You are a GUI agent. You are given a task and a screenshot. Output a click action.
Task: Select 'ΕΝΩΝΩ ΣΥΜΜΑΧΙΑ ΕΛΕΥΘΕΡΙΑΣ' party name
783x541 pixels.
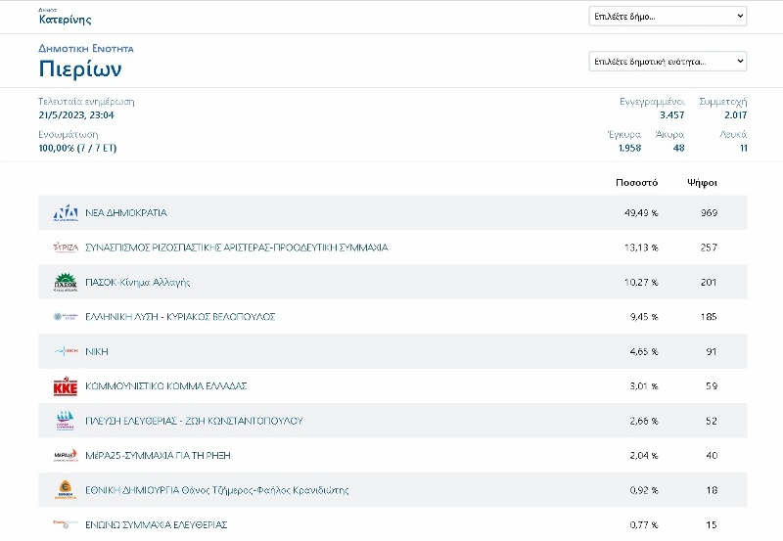tap(157, 525)
